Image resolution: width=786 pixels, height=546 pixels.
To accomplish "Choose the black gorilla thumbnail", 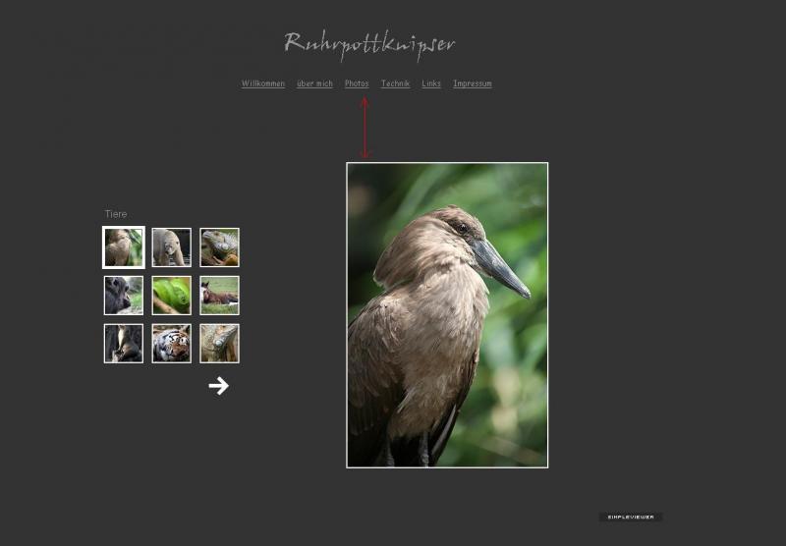I will click(124, 296).
